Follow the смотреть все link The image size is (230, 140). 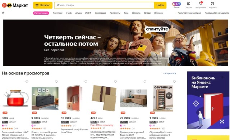point(170,73)
